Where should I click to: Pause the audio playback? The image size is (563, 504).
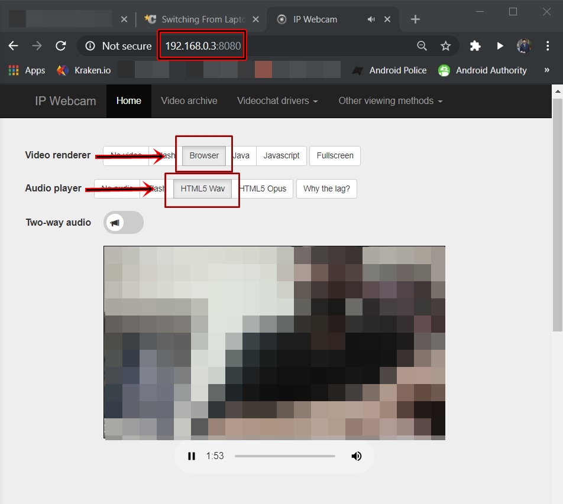[192, 456]
